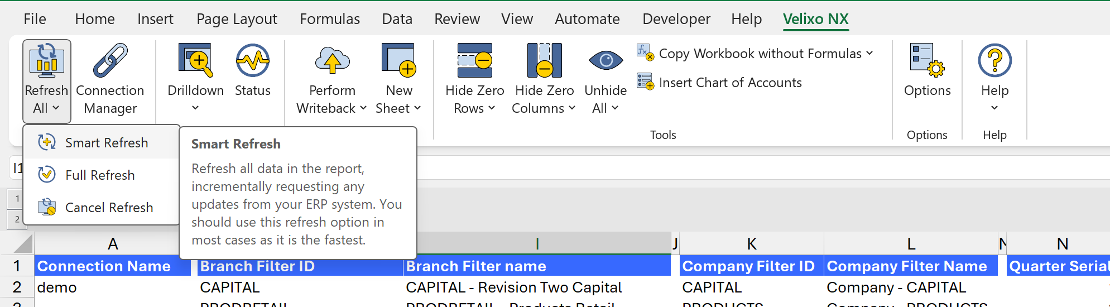This screenshot has height=307, width=1110.
Task: Click the Name Box field
Action: pyautogui.click(x=16, y=167)
